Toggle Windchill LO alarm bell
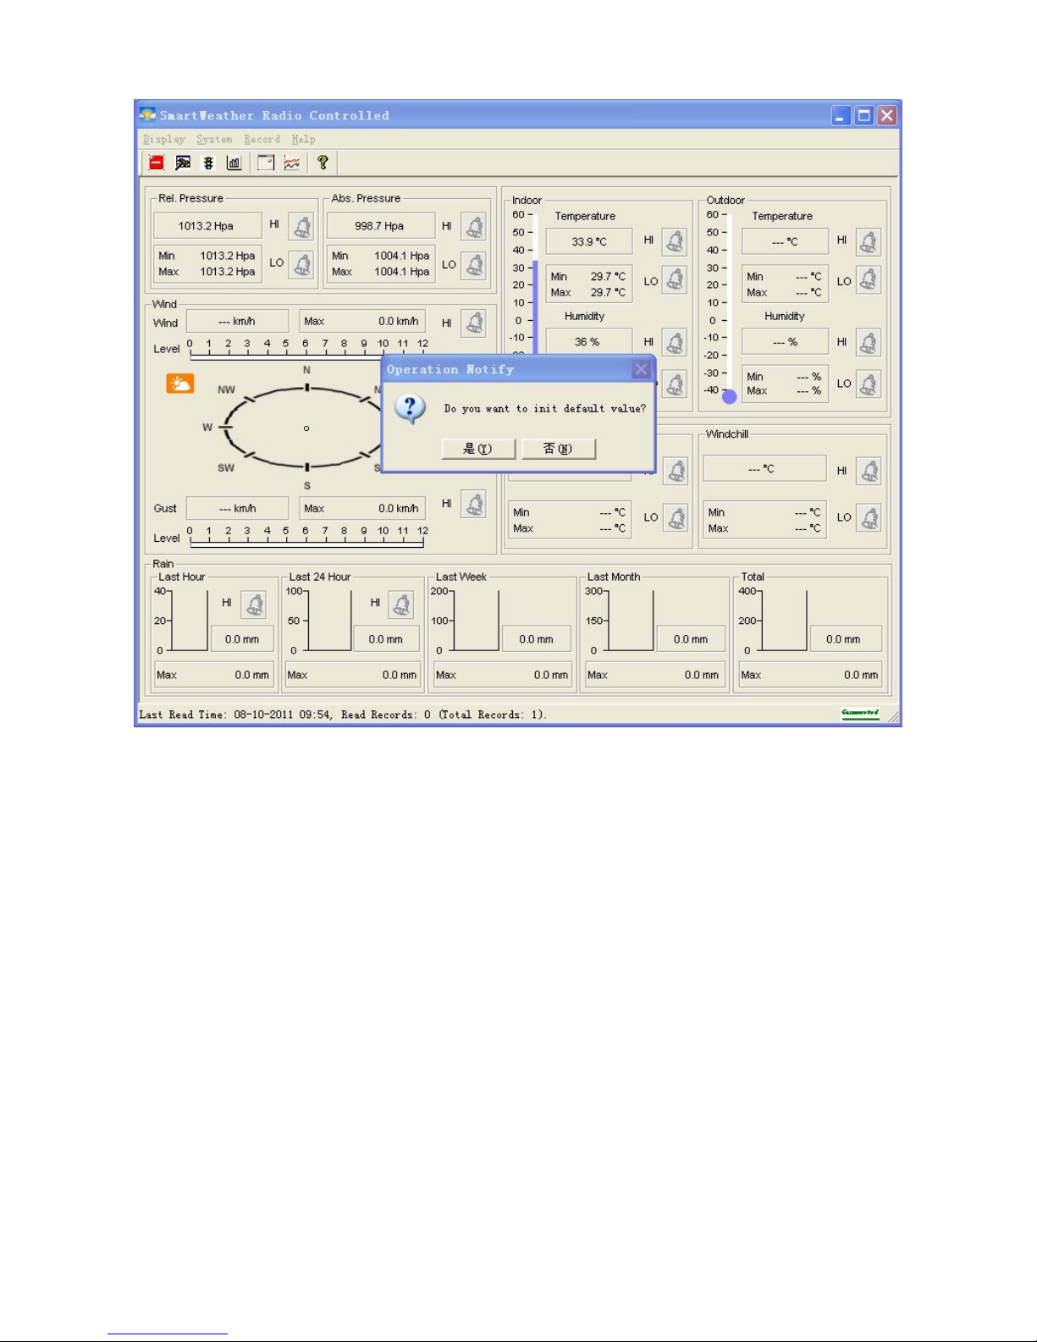Viewport: 1037px width, 1342px height. 869,517
